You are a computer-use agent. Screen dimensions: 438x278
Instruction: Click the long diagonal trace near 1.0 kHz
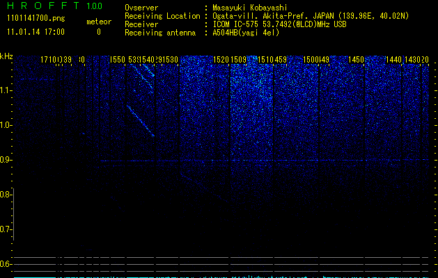click(x=141, y=121)
